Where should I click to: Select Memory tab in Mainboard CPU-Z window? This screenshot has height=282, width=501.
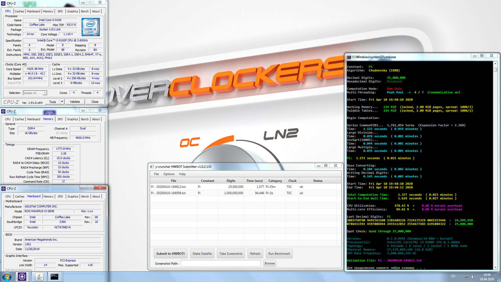pos(49,196)
